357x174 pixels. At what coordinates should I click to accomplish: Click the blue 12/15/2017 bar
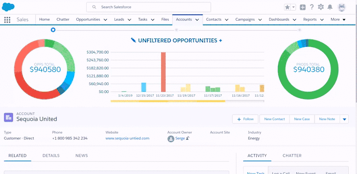(144, 87)
